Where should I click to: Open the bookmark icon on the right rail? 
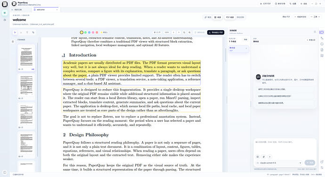tap(322, 56)
